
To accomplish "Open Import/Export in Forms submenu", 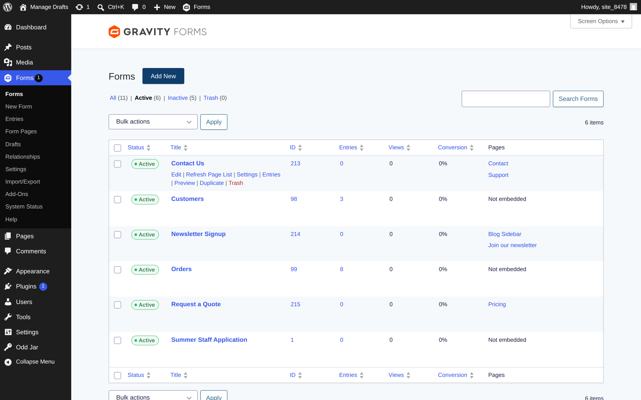I will coord(23,182).
